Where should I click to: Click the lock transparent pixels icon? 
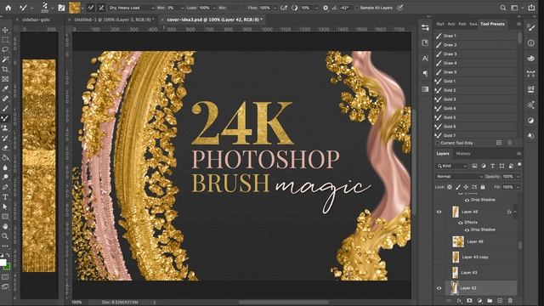coord(450,187)
